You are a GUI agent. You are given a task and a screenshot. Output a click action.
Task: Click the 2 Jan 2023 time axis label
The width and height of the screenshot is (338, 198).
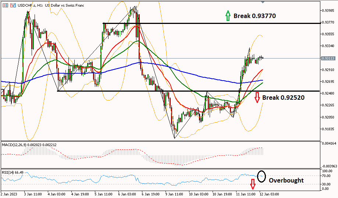(8, 194)
